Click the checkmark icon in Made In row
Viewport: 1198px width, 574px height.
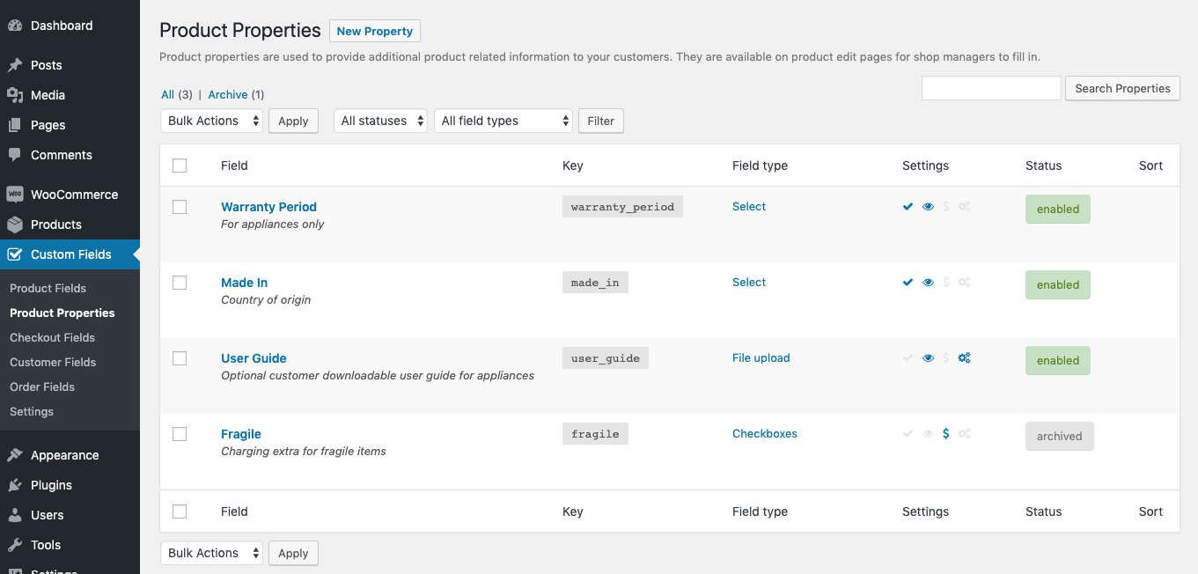tap(908, 283)
